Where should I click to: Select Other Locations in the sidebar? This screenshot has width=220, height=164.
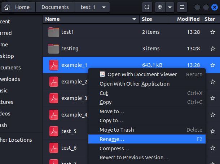point(16,140)
